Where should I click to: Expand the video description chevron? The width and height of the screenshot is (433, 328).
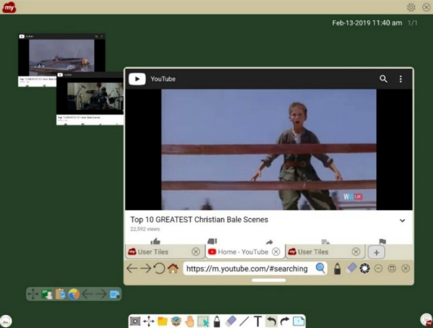click(402, 220)
